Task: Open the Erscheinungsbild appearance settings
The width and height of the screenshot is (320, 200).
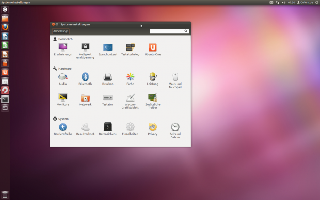Action: [x=63, y=49]
